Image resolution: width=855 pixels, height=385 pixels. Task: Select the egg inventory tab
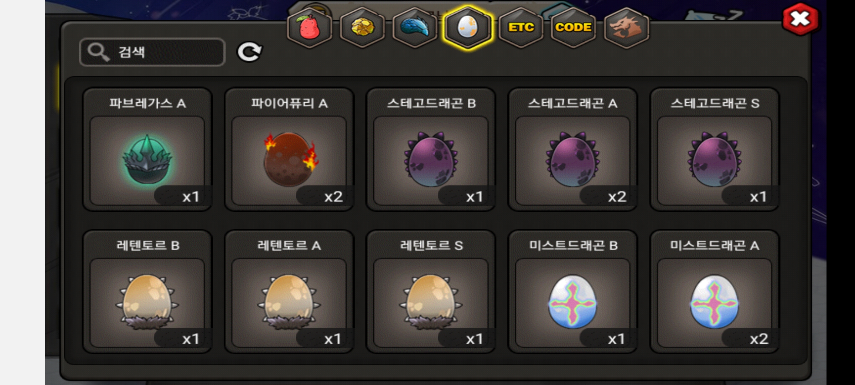(x=467, y=28)
